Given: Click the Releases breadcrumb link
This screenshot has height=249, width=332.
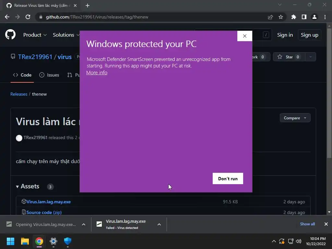Looking at the screenshot, I should [19, 94].
